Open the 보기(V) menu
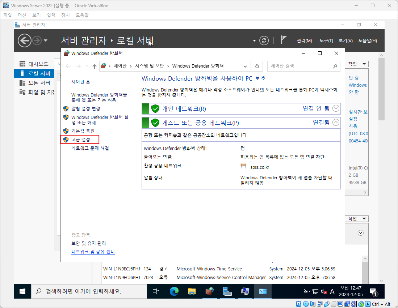Image resolution: width=398 pixels, height=308 pixels. [x=346, y=41]
